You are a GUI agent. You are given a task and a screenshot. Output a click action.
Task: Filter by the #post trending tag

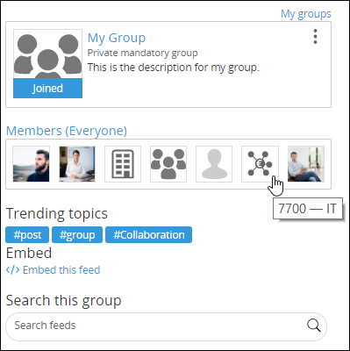(27, 235)
